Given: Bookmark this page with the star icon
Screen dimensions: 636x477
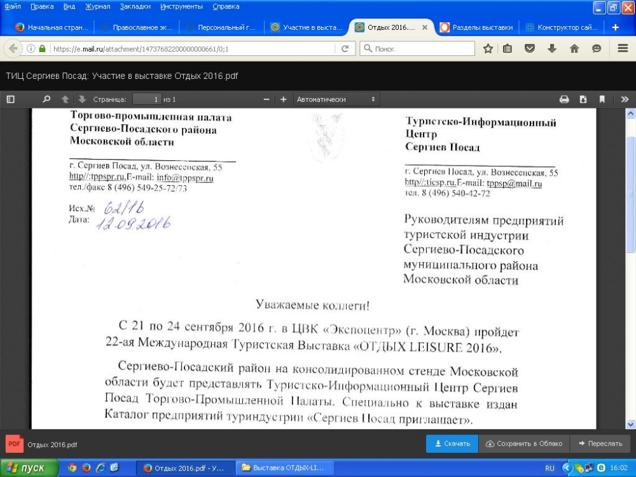Looking at the screenshot, I should click(x=488, y=48).
